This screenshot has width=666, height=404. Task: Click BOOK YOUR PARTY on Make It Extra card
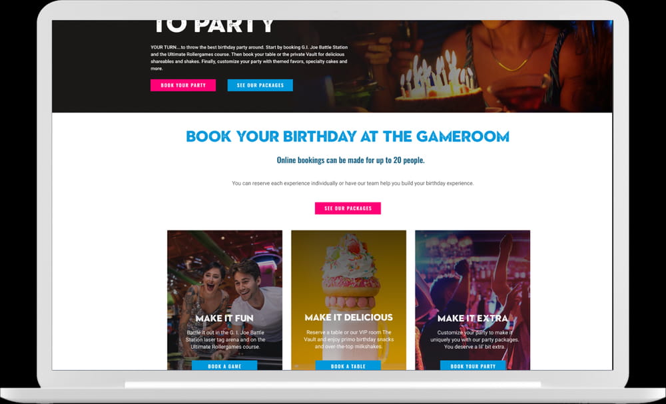pyautogui.click(x=473, y=366)
